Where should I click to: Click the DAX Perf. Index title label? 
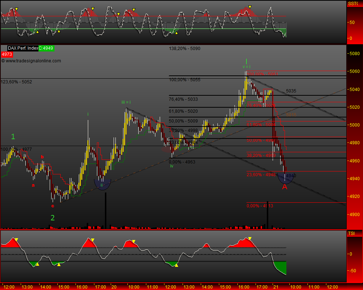[x=23, y=48]
